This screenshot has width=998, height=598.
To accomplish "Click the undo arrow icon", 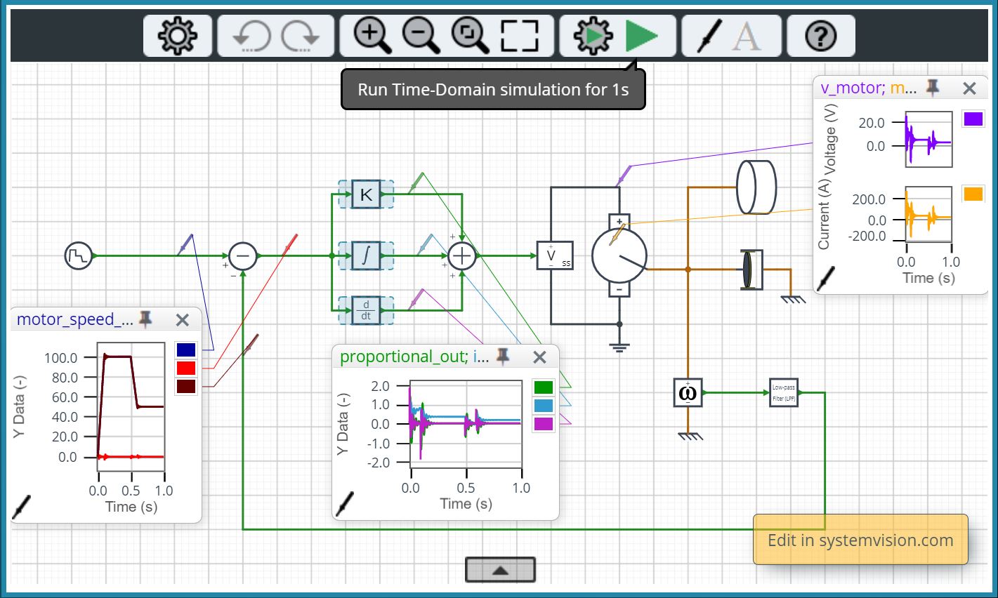I will 250,36.
